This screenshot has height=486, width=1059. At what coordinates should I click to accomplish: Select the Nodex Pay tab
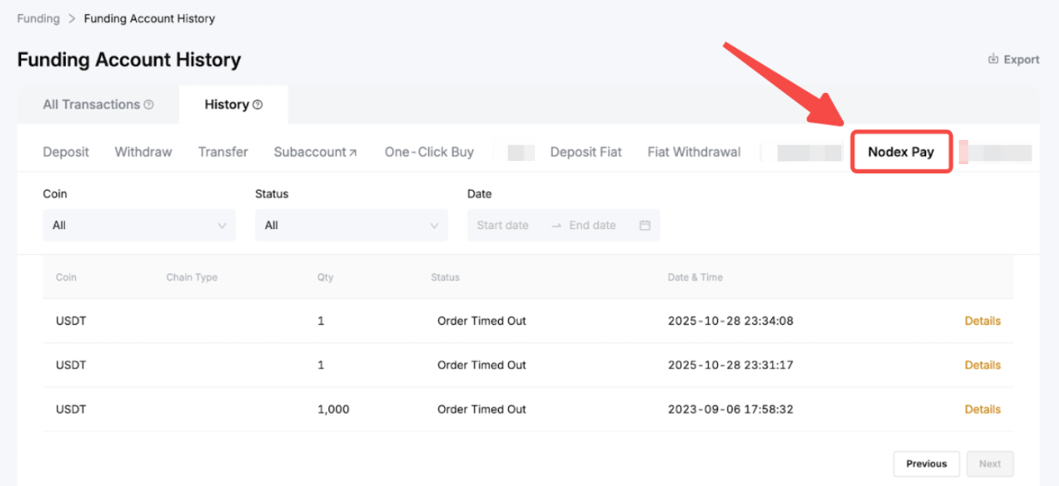tap(900, 152)
